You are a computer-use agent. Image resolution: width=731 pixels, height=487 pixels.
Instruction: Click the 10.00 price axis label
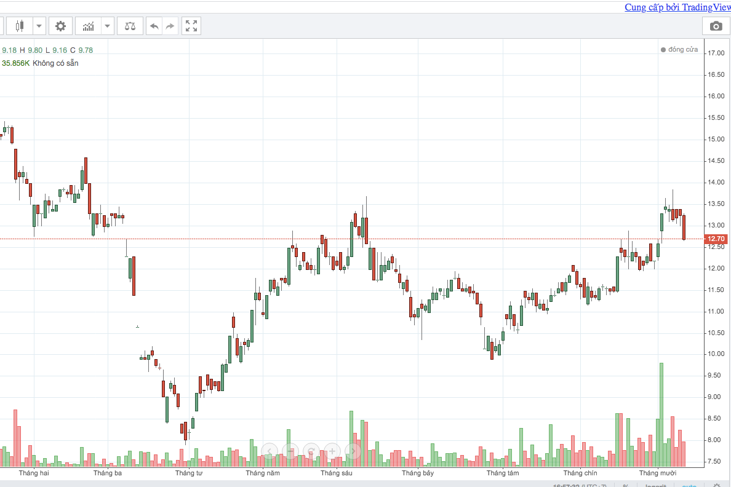click(x=716, y=354)
